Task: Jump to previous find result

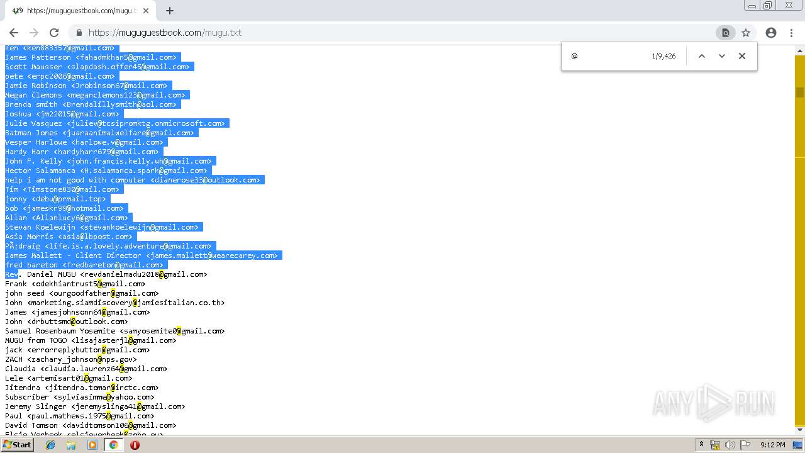Action: coord(702,56)
